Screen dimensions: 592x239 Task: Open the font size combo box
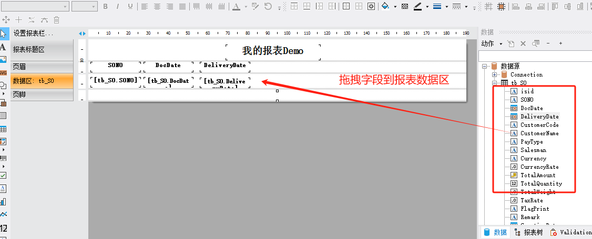tap(85, 6)
